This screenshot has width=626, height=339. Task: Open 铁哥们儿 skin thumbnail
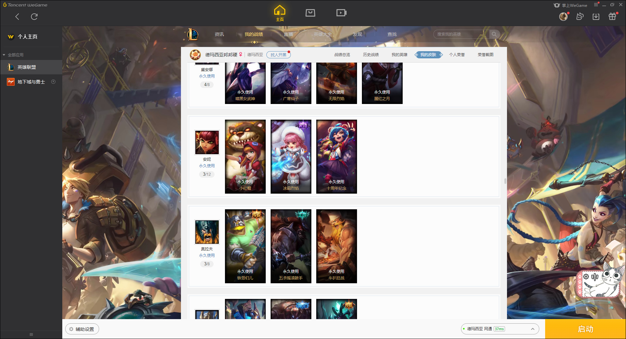[245, 246]
